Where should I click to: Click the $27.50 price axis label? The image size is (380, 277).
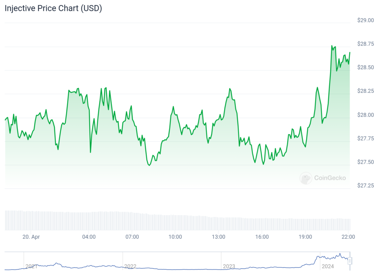366,162
